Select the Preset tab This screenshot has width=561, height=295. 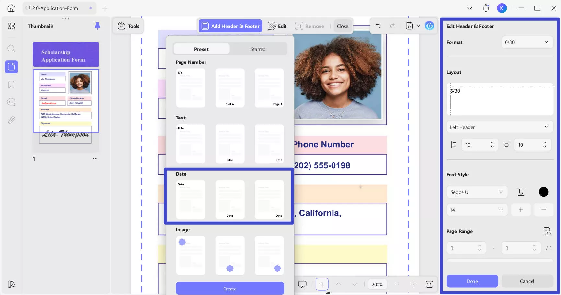coord(201,49)
